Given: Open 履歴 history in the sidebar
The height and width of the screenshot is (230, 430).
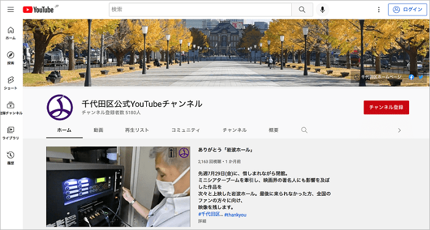Looking at the screenshot, I should [x=10, y=158].
